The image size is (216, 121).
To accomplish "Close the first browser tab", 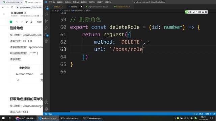I will point(21,2).
